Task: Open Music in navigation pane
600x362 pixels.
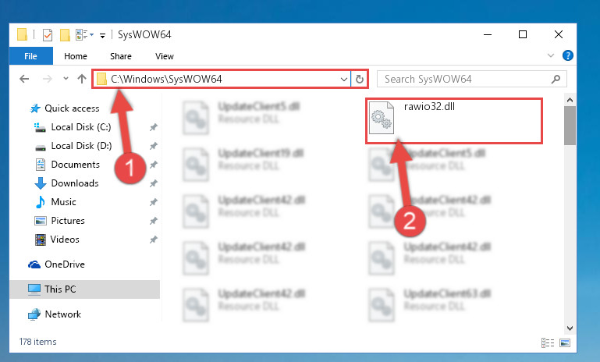Action: (56, 202)
